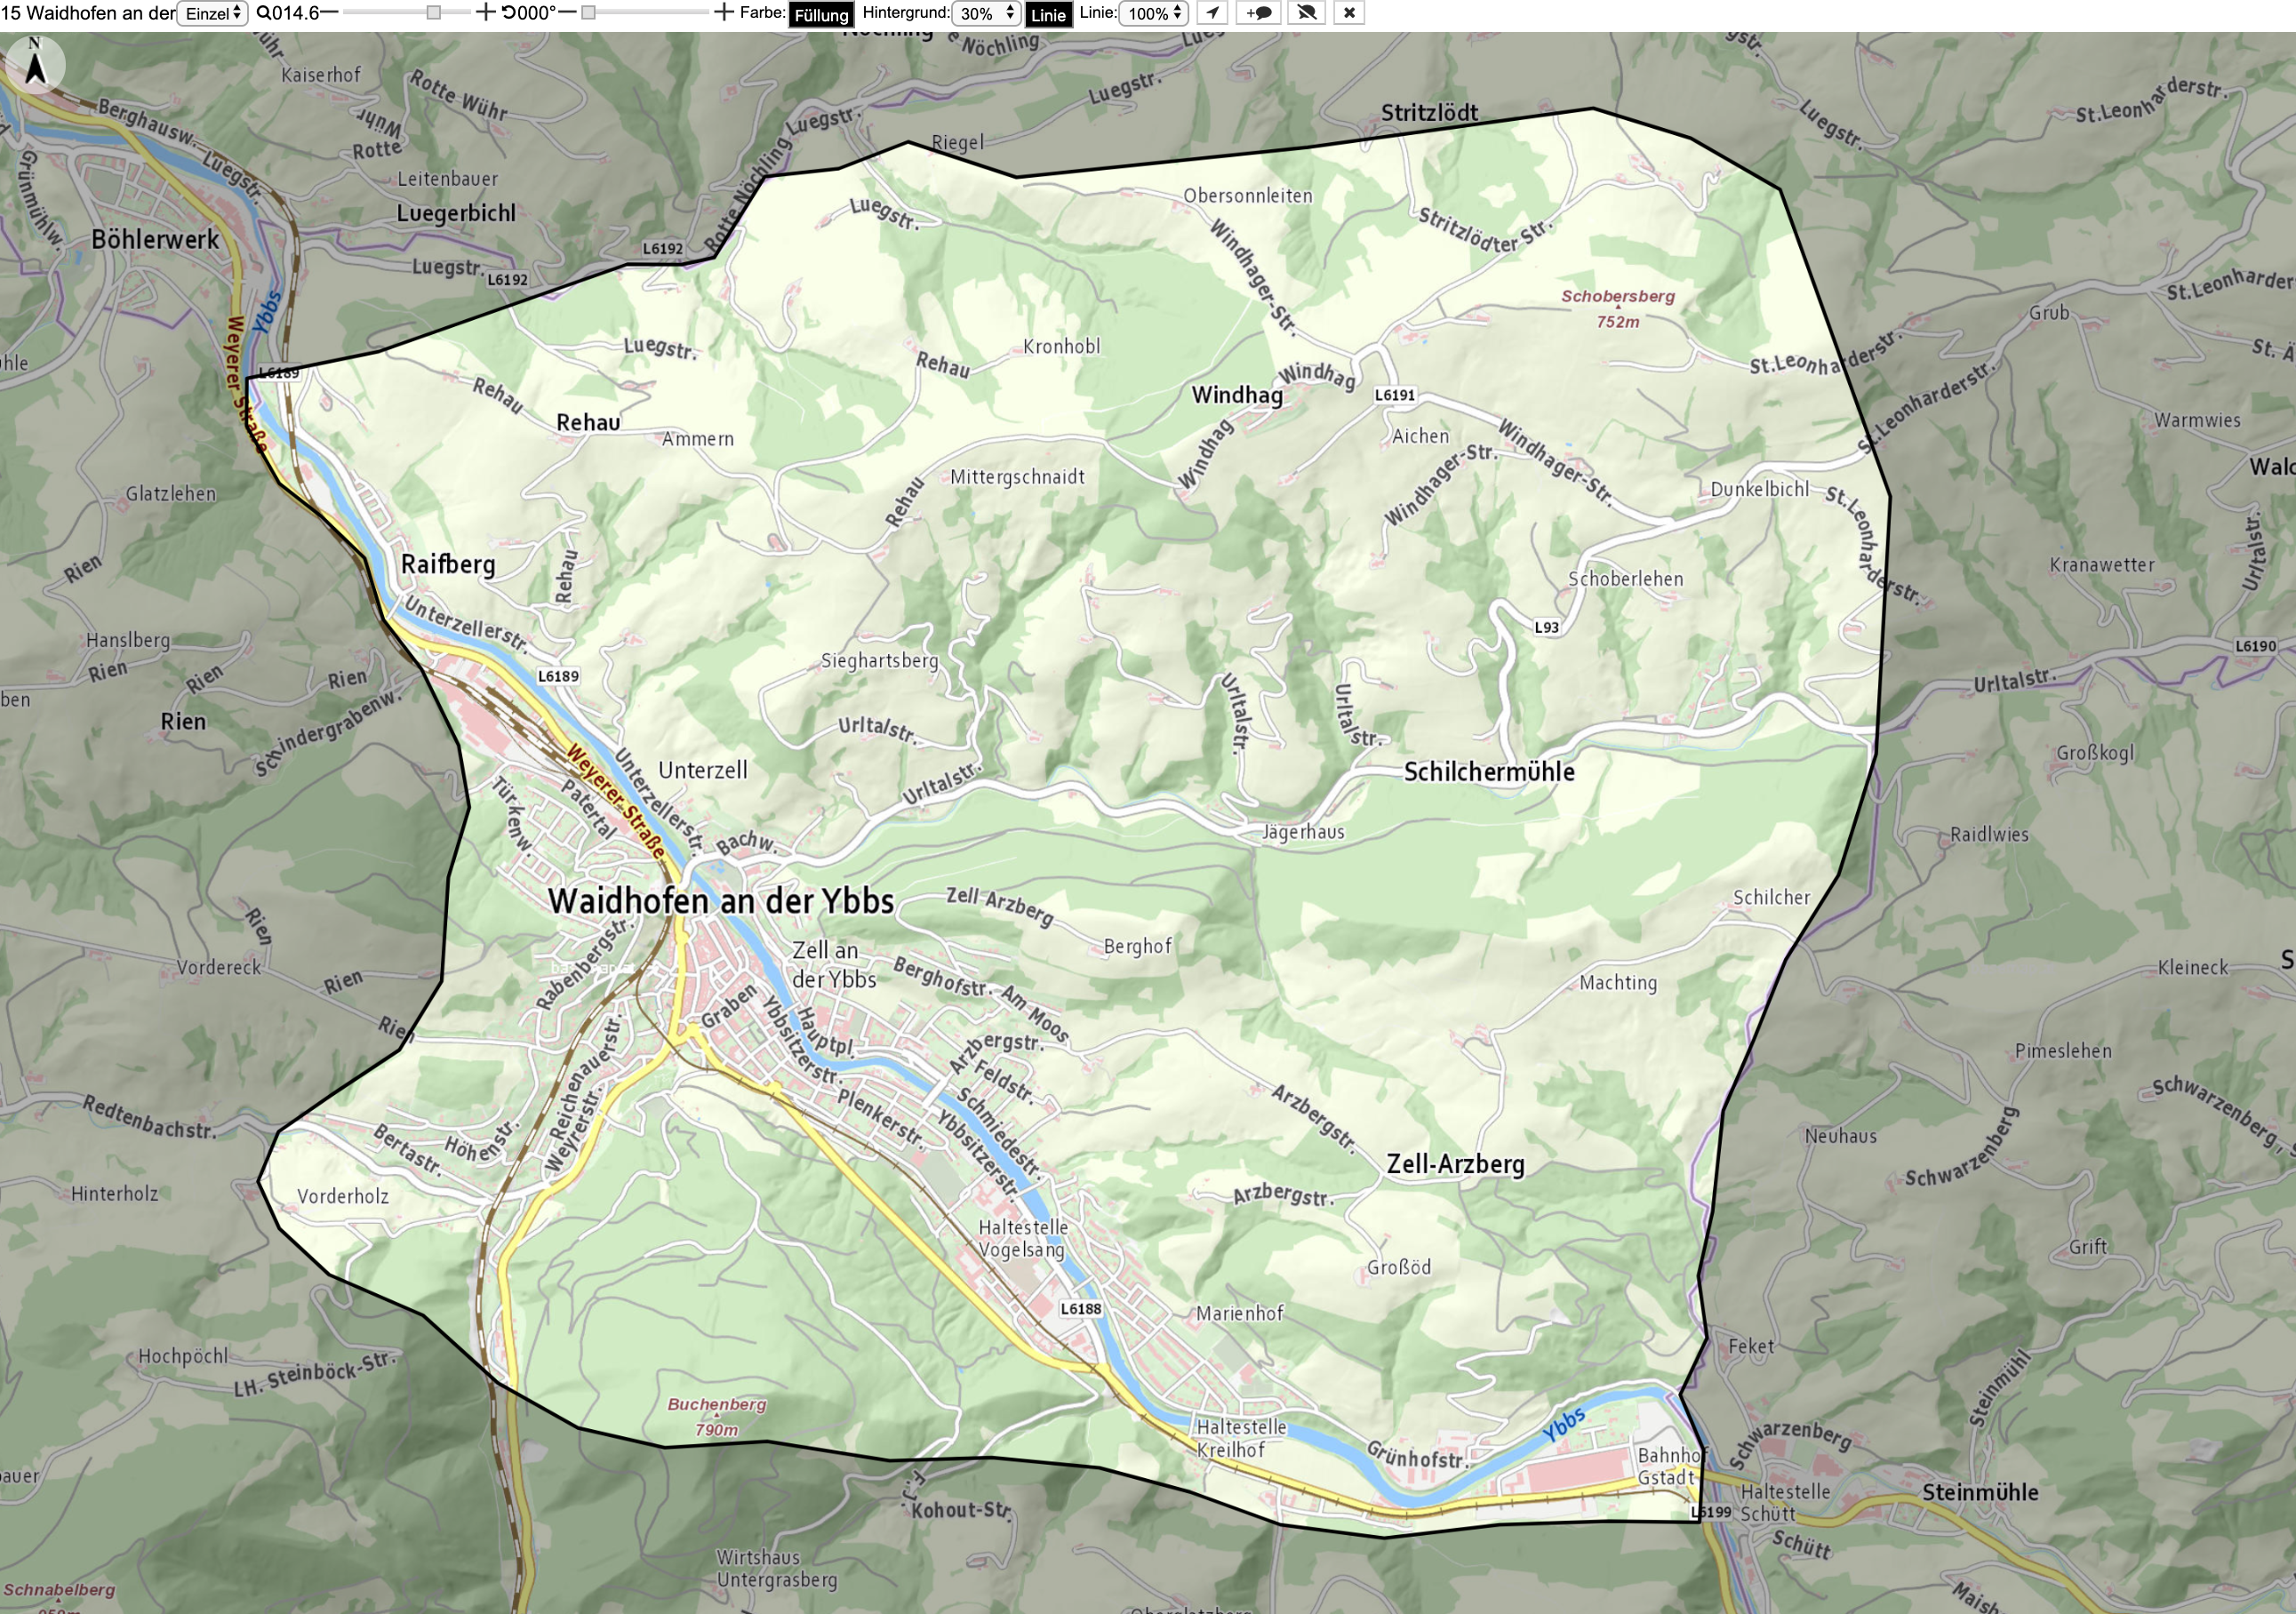Open the Hintergrund 30% dropdown
Viewport: 2296px width, 1614px height.
[x=986, y=13]
